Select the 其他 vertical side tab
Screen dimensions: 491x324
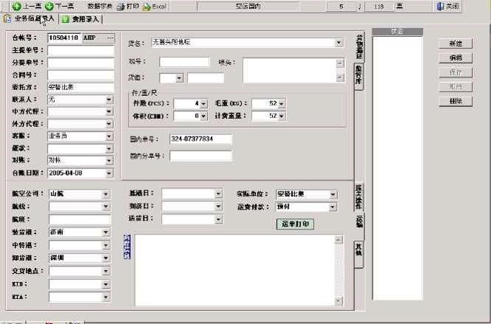click(x=359, y=250)
